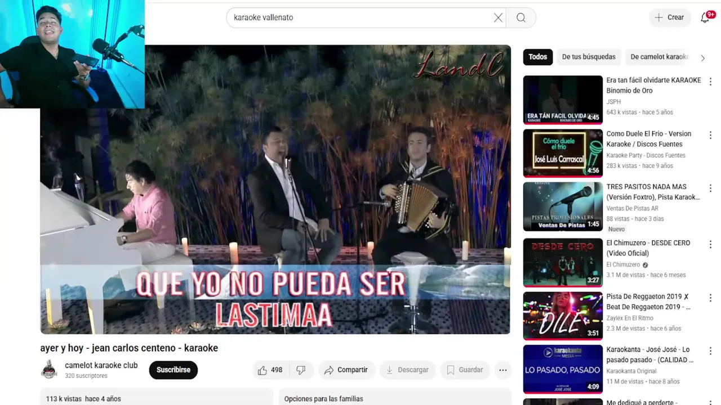Open 'Me dediqué a perderte' video title
The width and height of the screenshot is (721, 405).
[642, 402]
